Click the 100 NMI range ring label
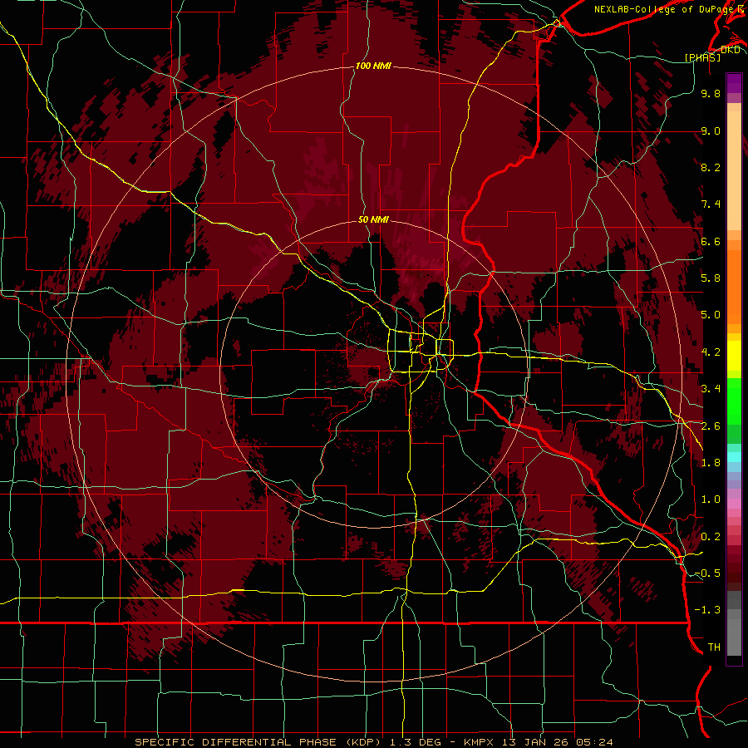The height and width of the screenshot is (748, 748). [373, 66]
